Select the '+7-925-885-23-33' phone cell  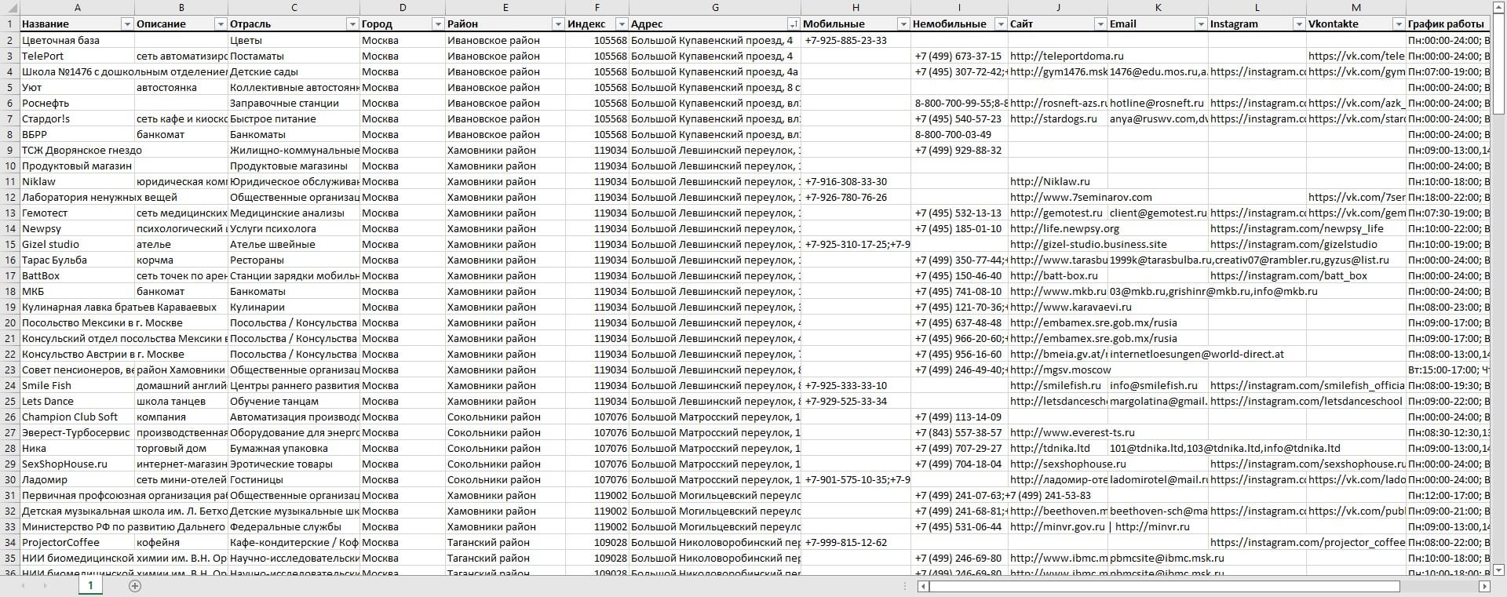point(856,40)
